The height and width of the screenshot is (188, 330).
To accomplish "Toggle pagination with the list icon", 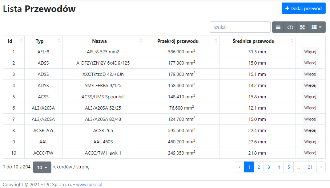I will pos(278,27).
